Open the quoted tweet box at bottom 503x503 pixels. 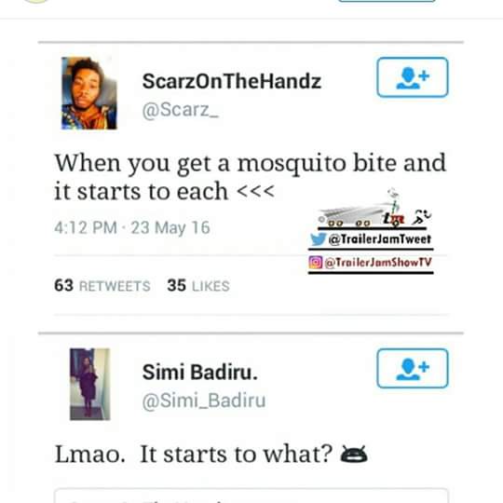tap(251, 496)
